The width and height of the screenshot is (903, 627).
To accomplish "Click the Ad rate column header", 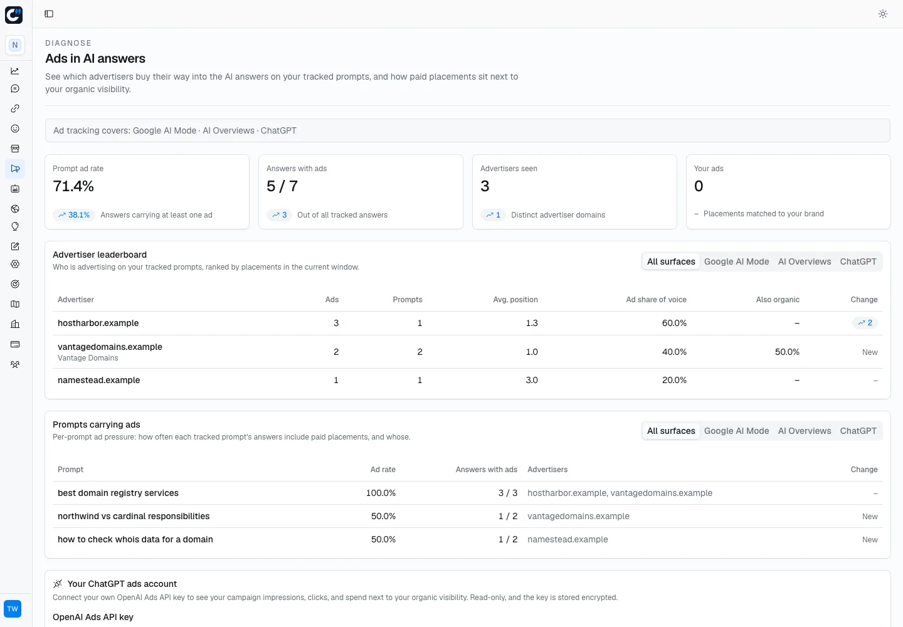I will (x=383, y=470).
